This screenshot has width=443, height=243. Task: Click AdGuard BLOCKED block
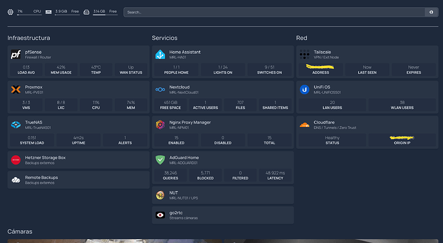(x=205, y=175)
